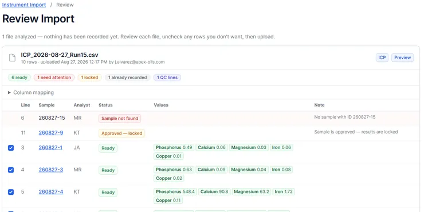424x212 pixels.
Task: Click the ICP tag button
Action: point(382,58)
